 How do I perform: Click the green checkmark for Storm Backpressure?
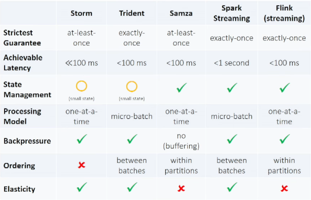coord(82,139)
